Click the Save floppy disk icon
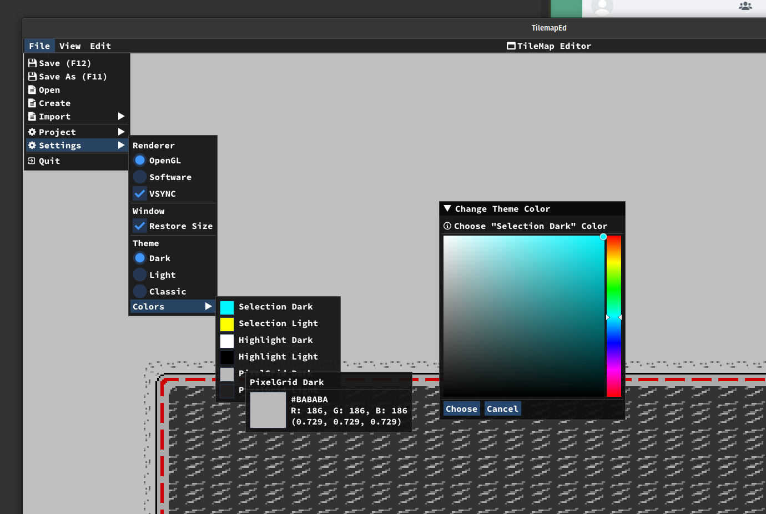The image size is (766, 514). [x=32, y=63]
